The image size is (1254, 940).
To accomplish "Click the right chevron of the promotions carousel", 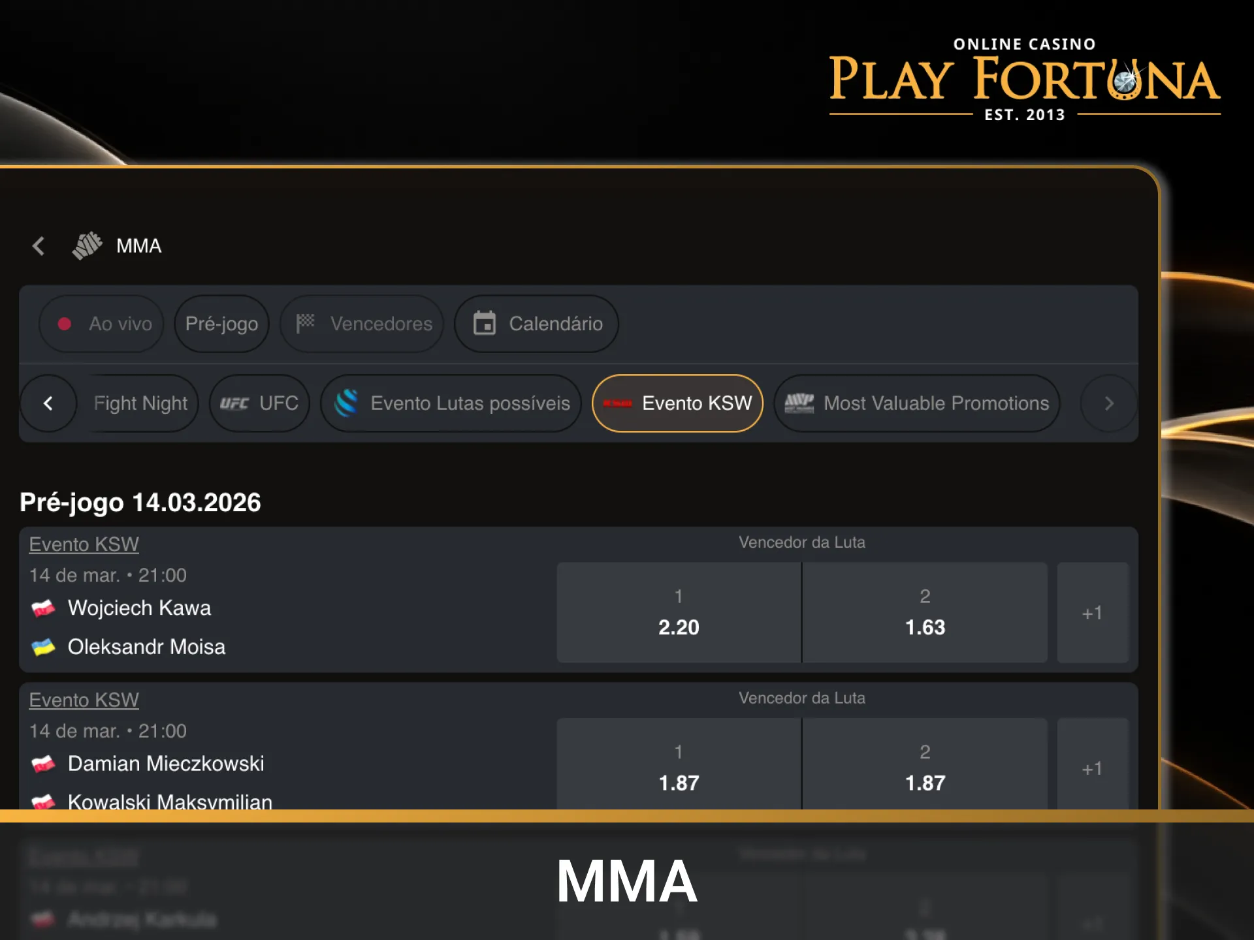I will [1108, 403].
